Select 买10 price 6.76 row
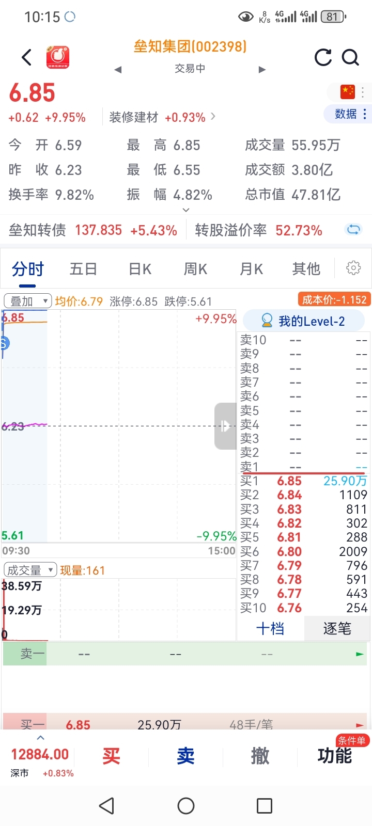Screen dimensions: 372x826 tap(304, 608)
